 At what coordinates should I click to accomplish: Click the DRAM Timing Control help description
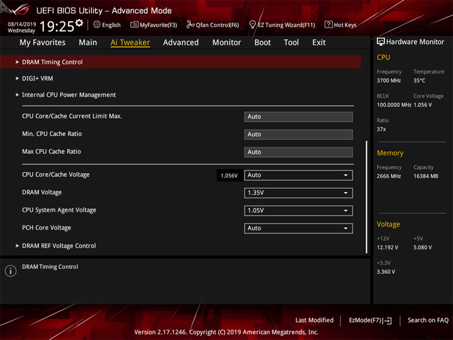[x=50, y=266]
